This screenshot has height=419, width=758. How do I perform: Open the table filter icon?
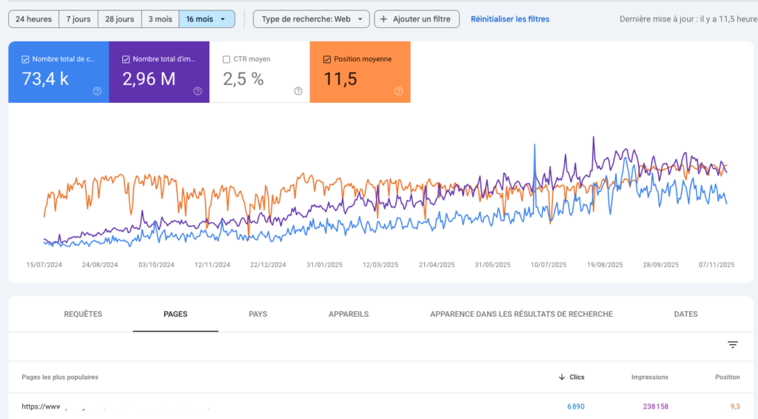(x=732, y=345)
